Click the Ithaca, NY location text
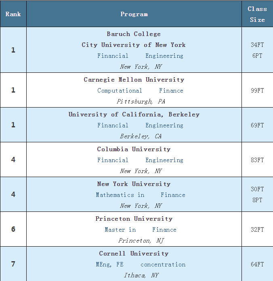Screen dimensions: 273x281 [x=141, y=275]
